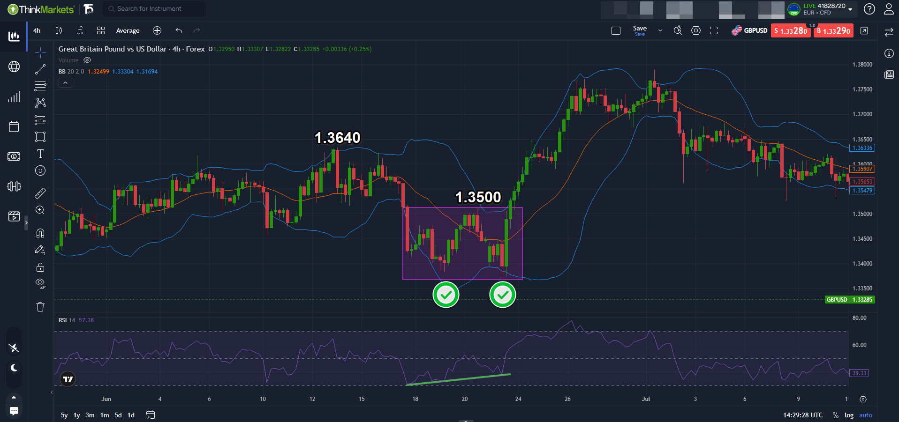This screenshot has width=899, height=422.
Task: Create an alert with the clock icon
Action: tap(678, 30)
